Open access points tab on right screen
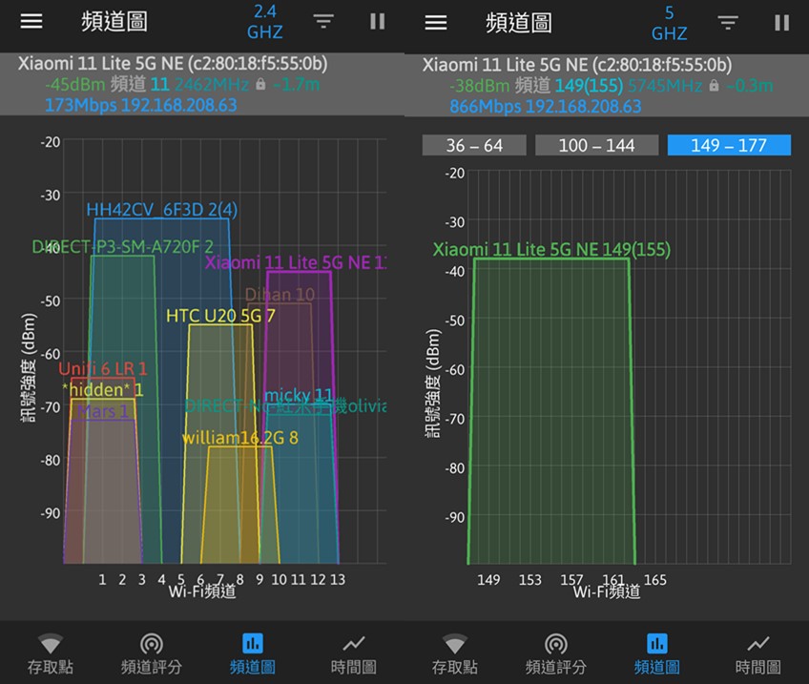This screenshot has width=809, height=684. click(x=455, y=653)
